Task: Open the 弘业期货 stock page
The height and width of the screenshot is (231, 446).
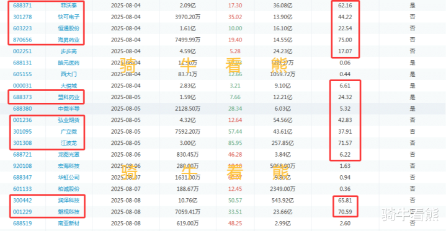Action: 69,120
